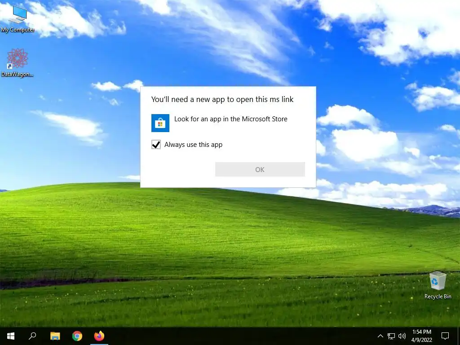Open the clock showing 1:54 PM
Image resolution: width=460 pixels, height=345 pixels.
[421, 336]
